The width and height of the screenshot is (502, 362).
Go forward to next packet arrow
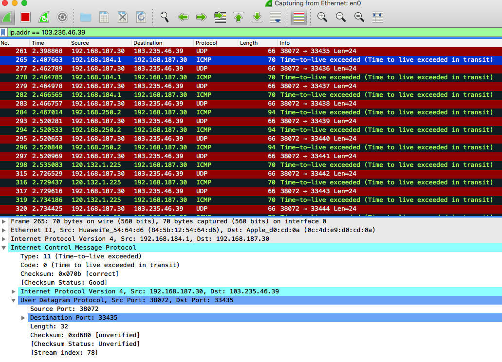point(202,17)
